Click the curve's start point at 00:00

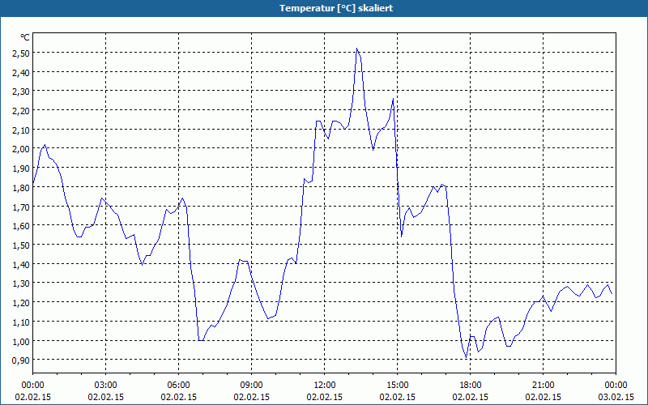pyautogui.click(x=33, y=184)
